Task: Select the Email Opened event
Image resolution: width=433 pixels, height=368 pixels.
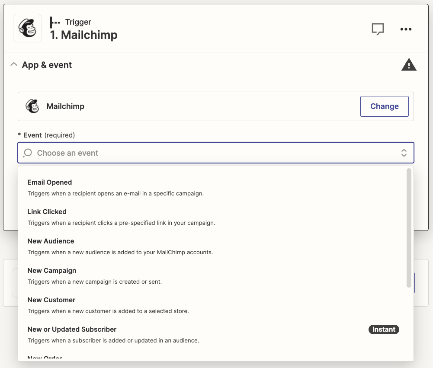Action: point(213,188)
